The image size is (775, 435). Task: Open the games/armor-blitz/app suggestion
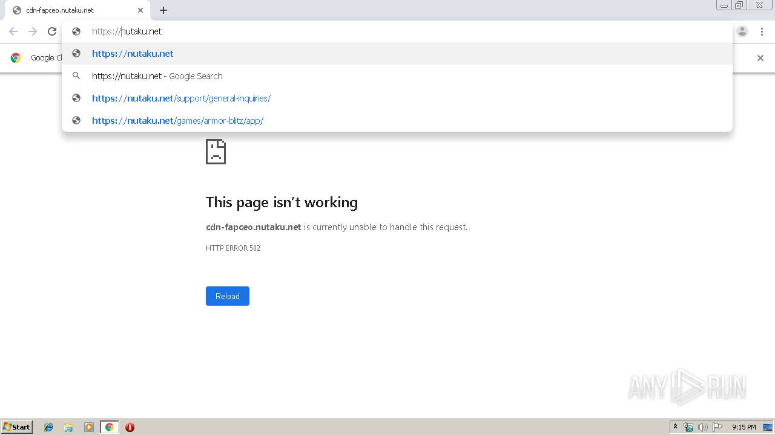[397, 121]
